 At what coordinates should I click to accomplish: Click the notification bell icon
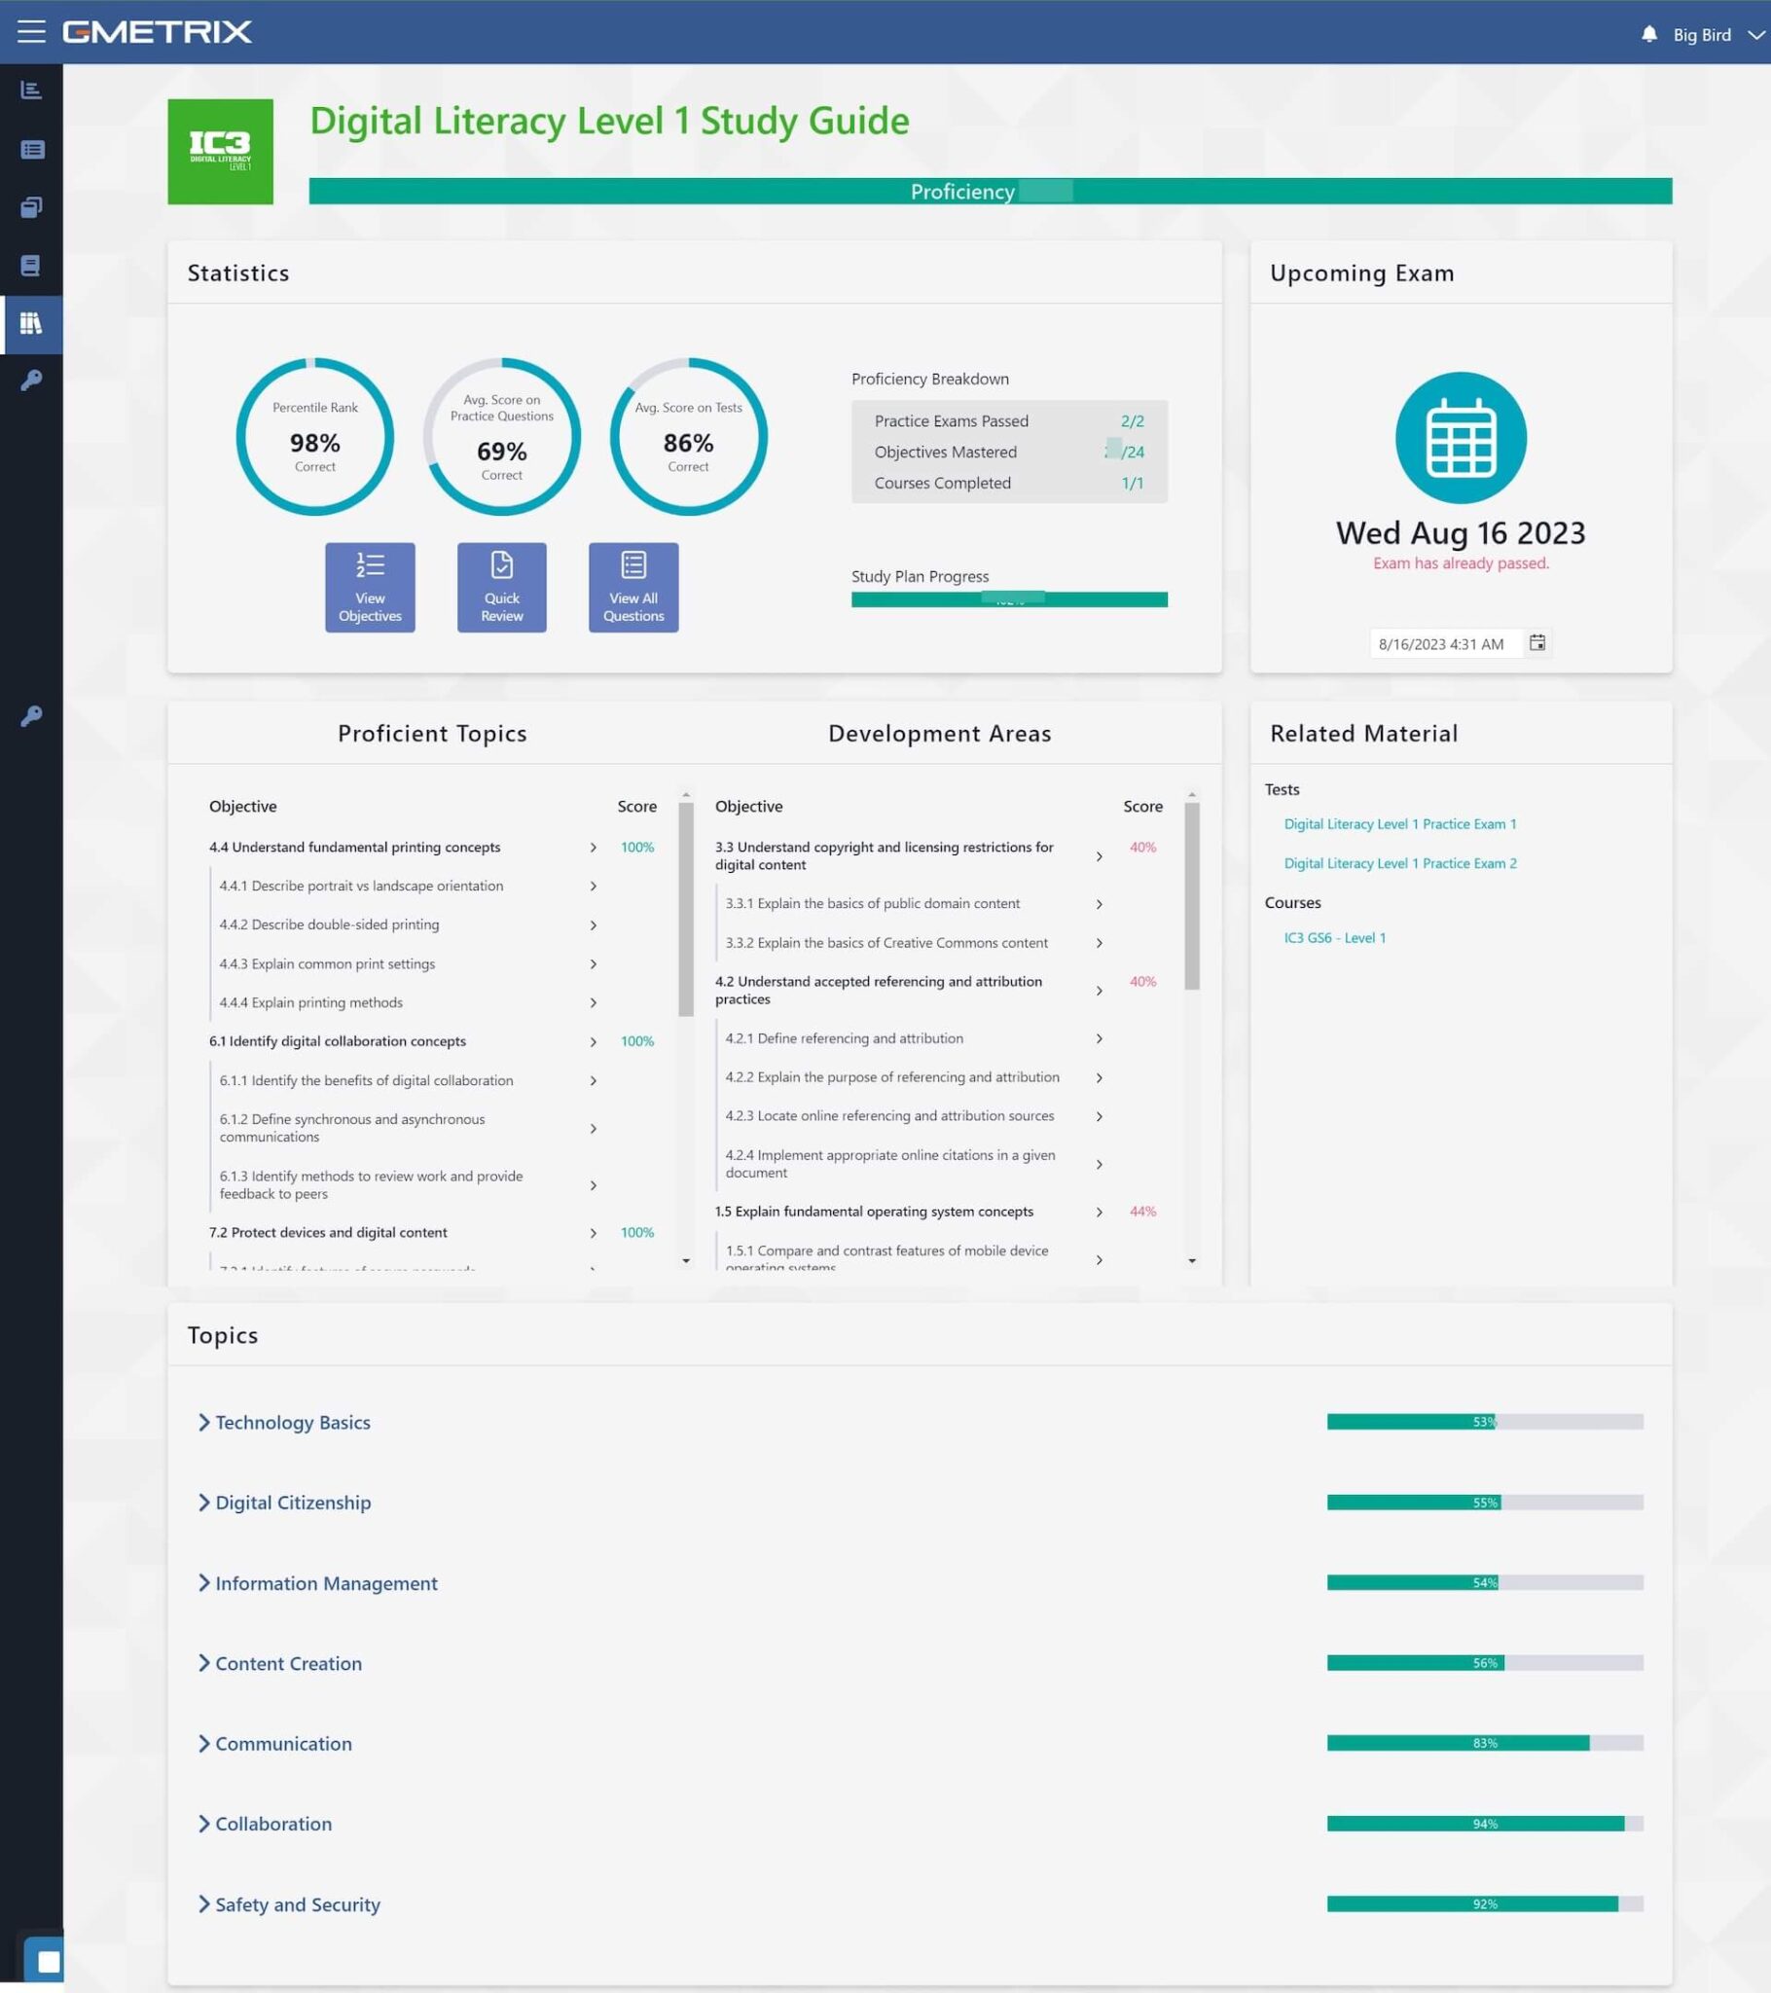1647,34
